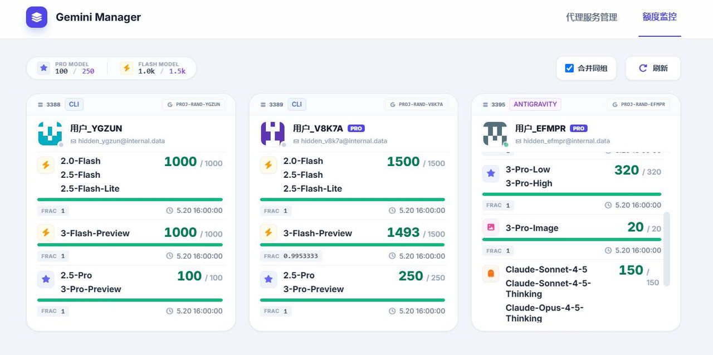
Task: Click the 250 / 250 quota value
Action: [x=422, y=276]
